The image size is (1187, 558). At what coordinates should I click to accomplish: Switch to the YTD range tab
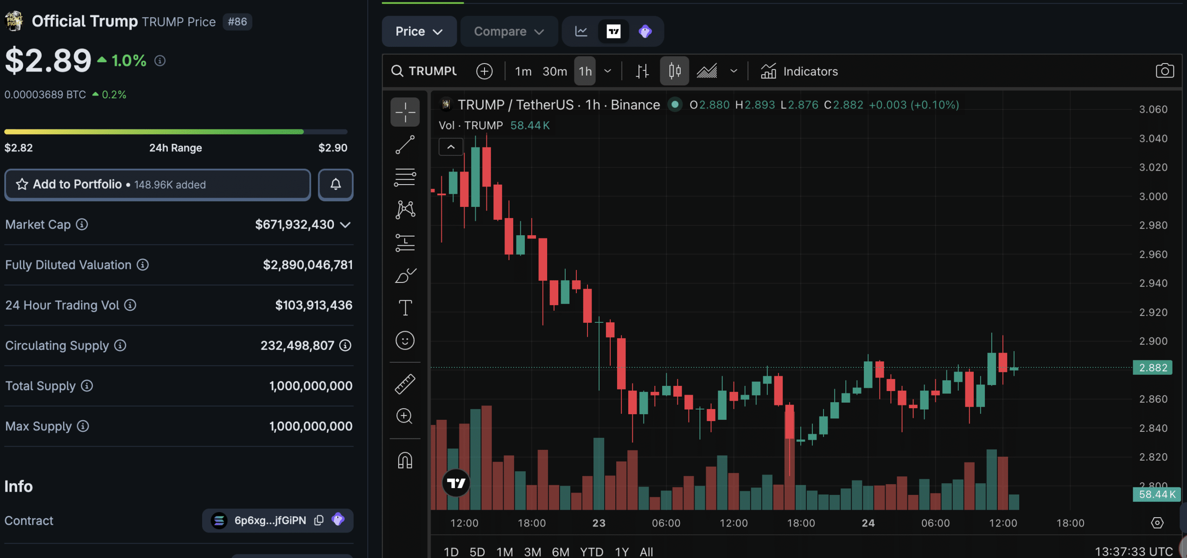pyautogui.click(x=591, y=552)
